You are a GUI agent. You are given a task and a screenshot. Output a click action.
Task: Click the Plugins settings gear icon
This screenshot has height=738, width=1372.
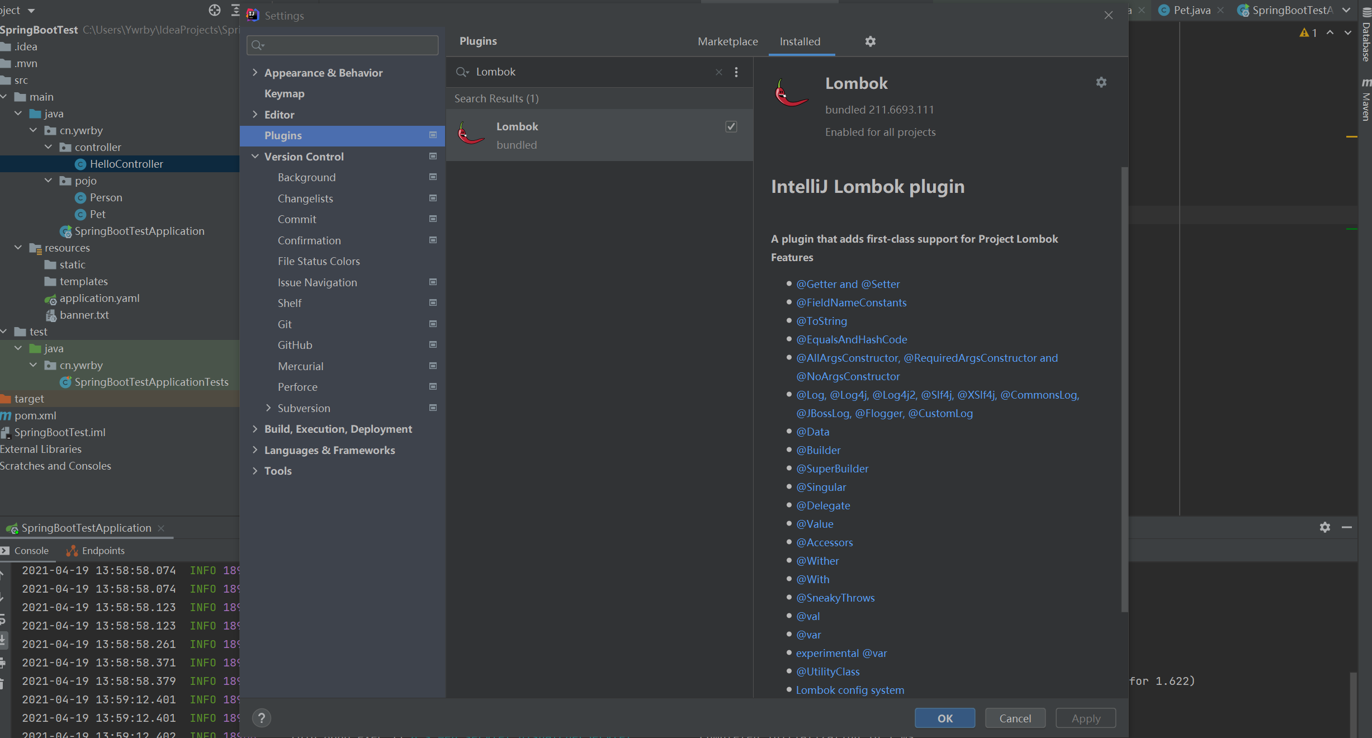click(870, 41)
